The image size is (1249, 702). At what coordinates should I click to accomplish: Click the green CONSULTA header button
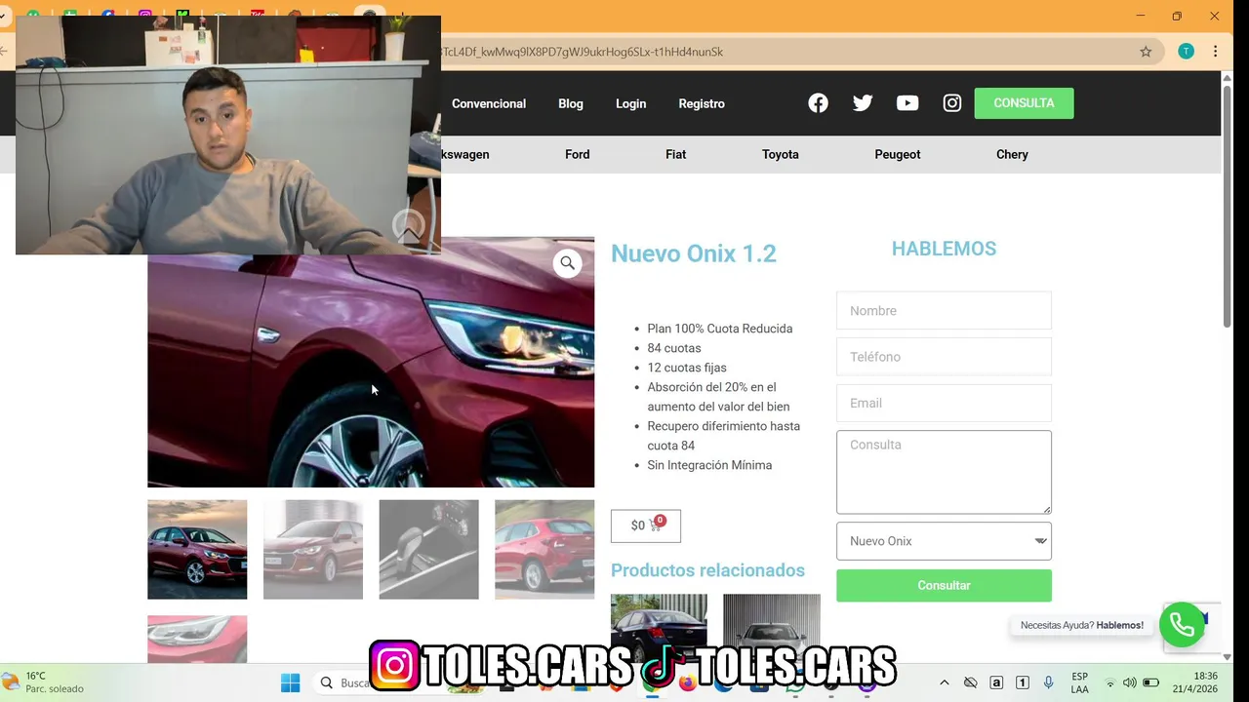coord(1024,103)
